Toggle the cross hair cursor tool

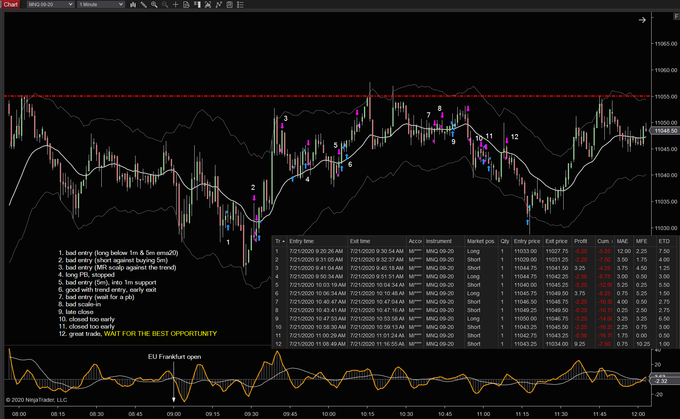pyautogui.click(x=176, y=5)
